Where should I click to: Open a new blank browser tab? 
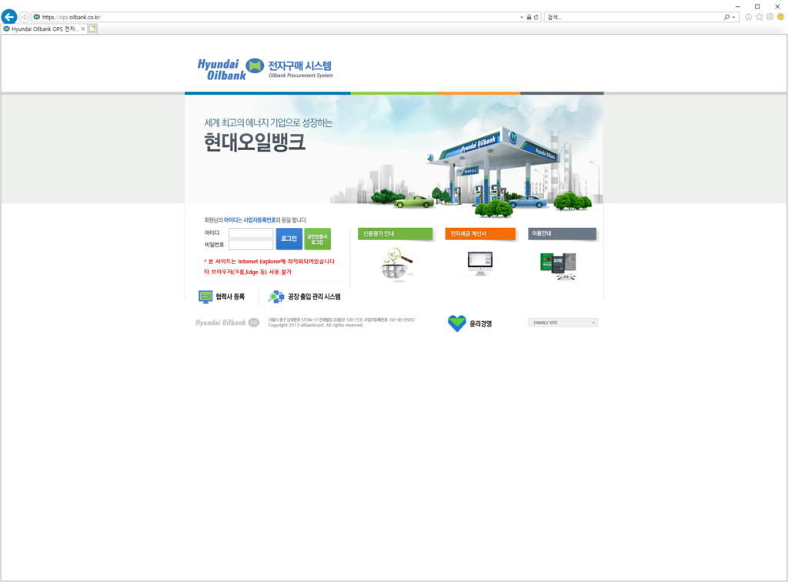[92, 29]
